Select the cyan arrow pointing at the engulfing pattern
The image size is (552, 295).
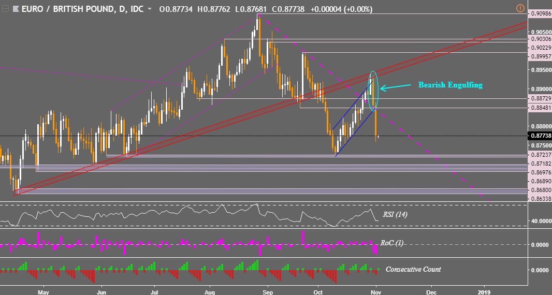pos(395,87)
